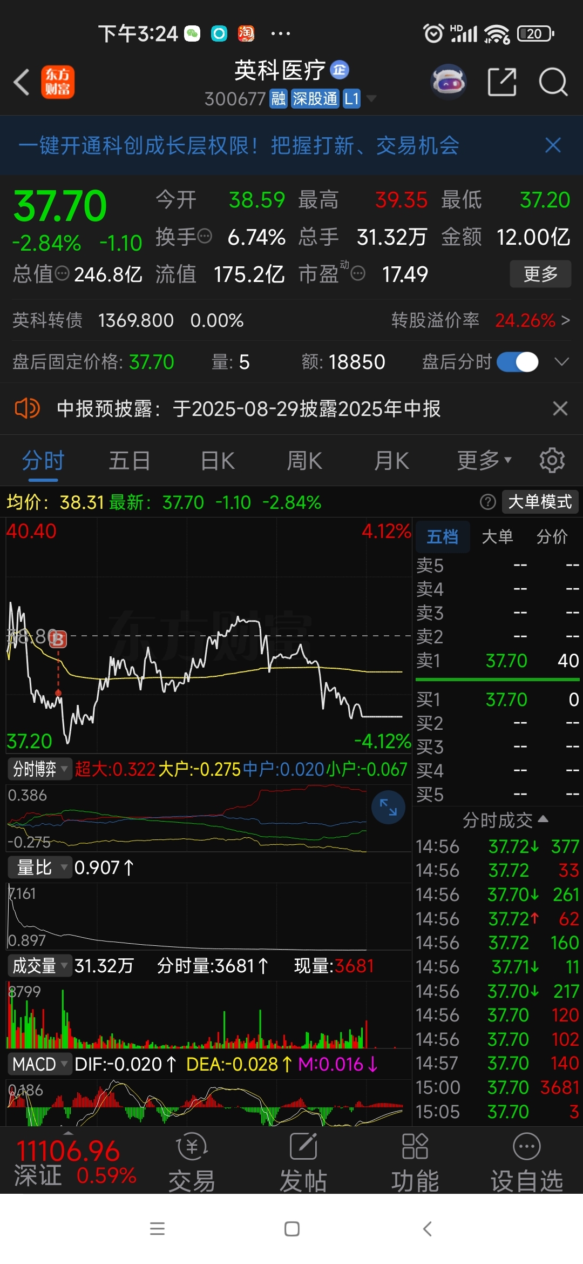The width and height of the screenshot is (583, 1264).
Task: Select the 大单 tab
Action: [x=497, y=536]
